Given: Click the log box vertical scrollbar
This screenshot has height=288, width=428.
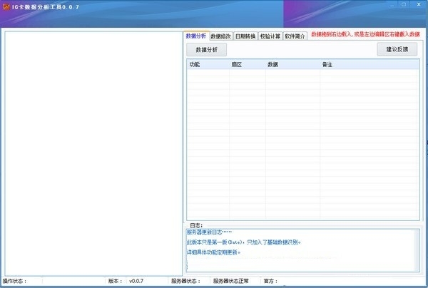Looking at the screenshot, I should tap(417, 250).
